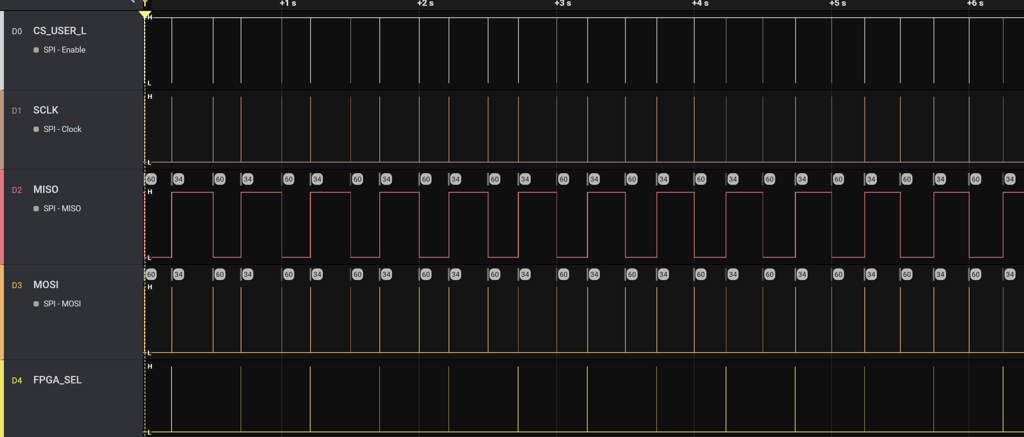Click the D0 channel number

17,31
